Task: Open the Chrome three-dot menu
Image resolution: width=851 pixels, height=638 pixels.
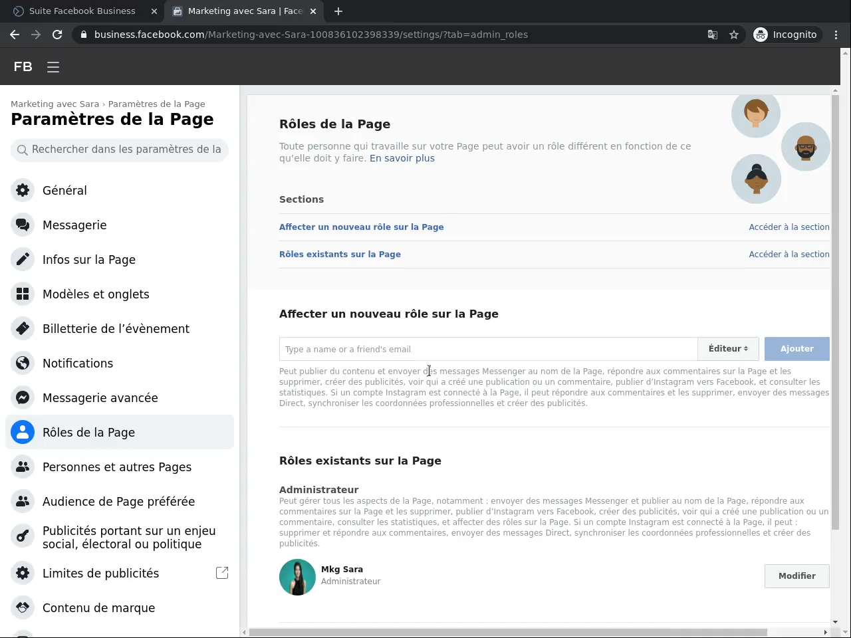Action: click(836, 35)
